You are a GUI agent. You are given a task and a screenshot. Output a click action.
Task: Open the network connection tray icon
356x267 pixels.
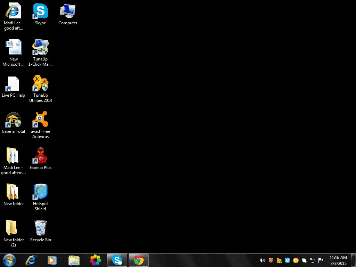(313, 260)
